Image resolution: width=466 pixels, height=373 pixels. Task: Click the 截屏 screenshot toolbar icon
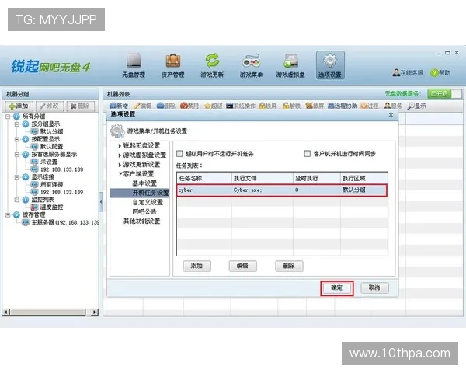coord(315,106)
